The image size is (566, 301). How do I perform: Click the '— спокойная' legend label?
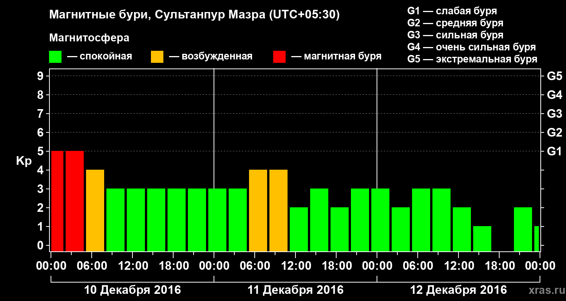click(x=100, y=57)
